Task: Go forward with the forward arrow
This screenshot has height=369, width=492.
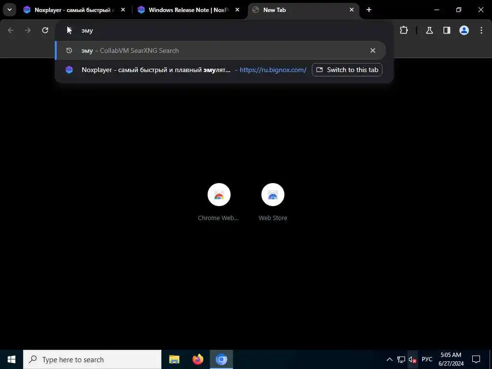Action: click(x=27, y=30)
